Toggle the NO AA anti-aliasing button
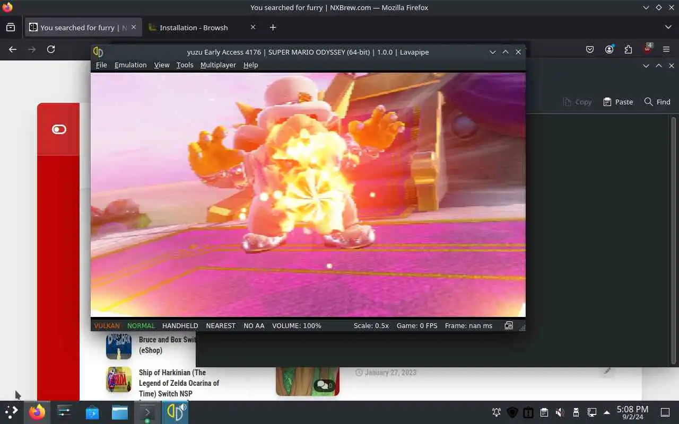The width and height of the screenshot is (679, 424). (254, 325)
